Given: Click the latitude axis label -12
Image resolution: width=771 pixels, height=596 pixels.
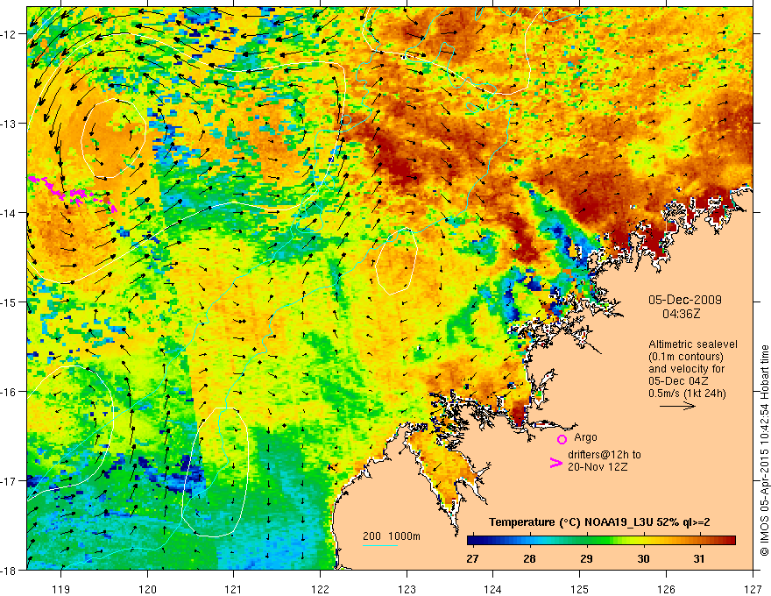Looking at the screenshot, I should coord(10,34).
